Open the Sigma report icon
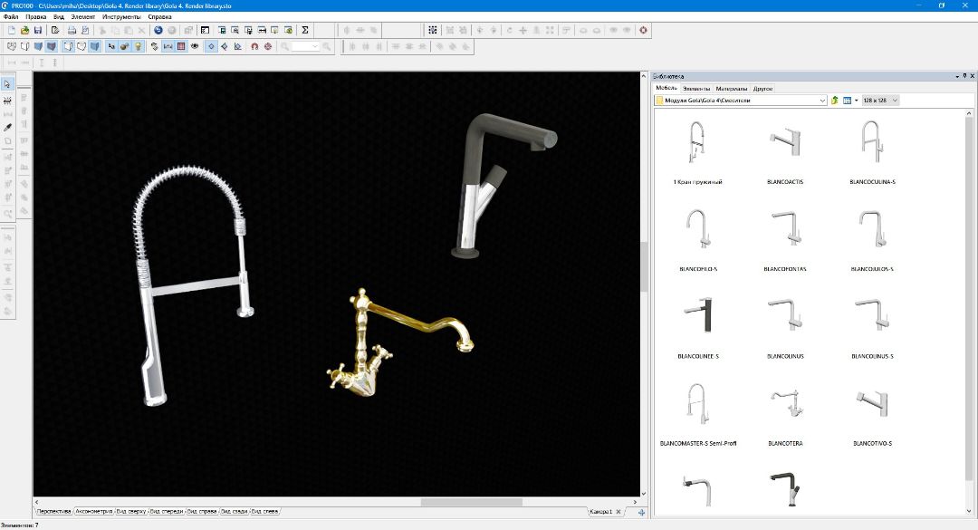 305,30
